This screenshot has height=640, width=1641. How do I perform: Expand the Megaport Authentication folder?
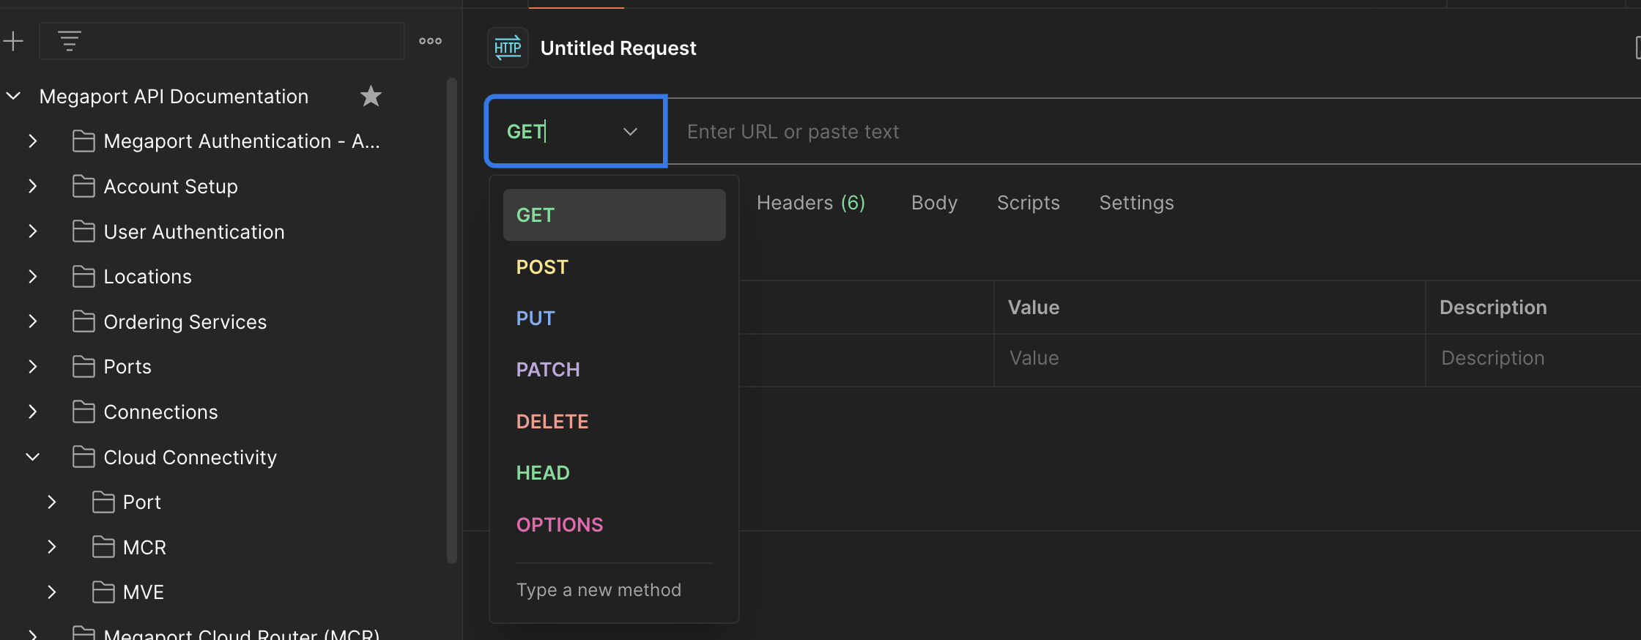pyautogui.click(x=32, y=141)
